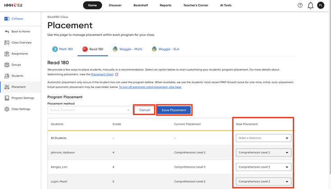Open the Reports navigation tab
Screen dimensions: 331x189
coord(165,5)
